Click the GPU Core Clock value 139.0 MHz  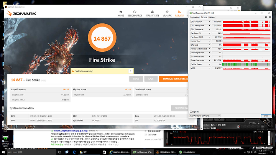(x=217, y=21)
